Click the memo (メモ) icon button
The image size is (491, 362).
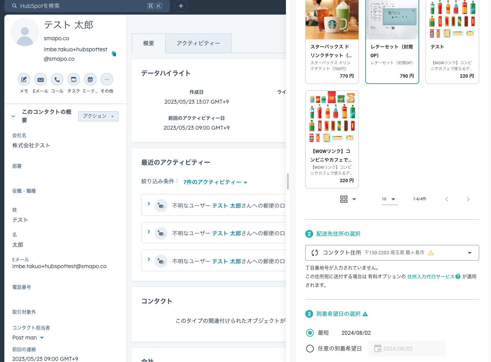coord(24,80)
